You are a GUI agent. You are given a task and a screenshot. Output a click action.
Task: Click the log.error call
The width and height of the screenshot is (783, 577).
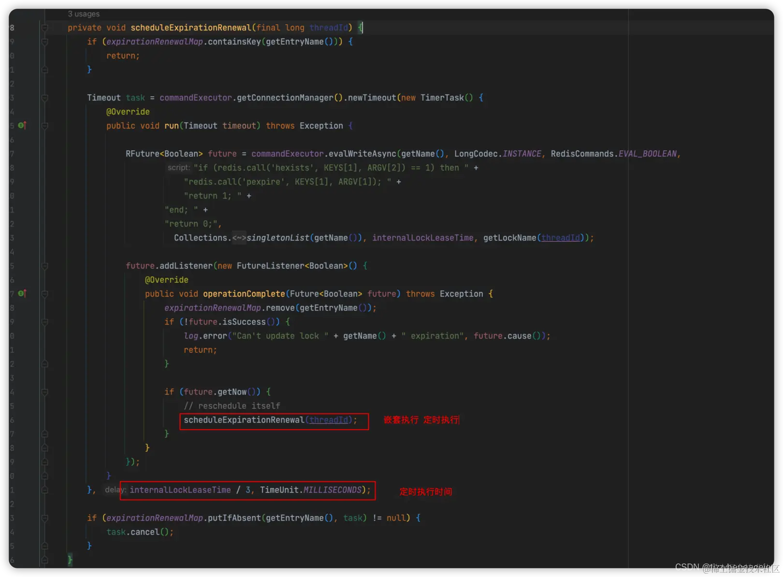[x=205, y=336]
